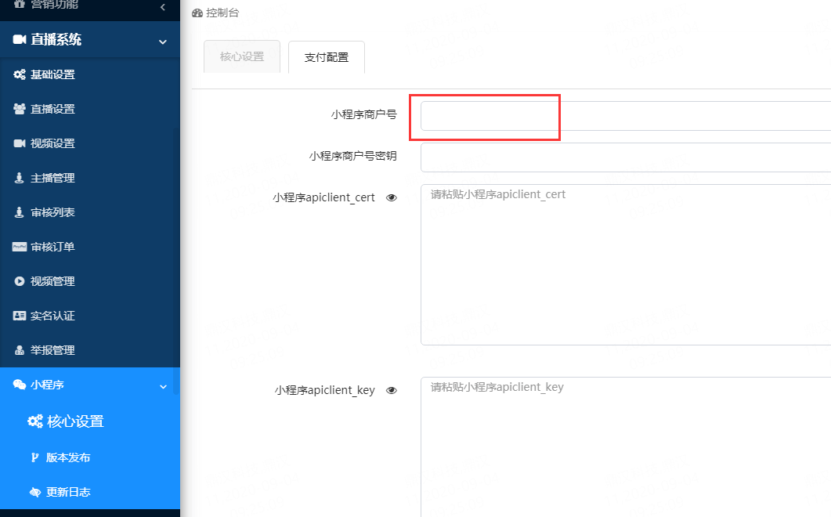
Task: Click the icon next to 更新日志
Action: pos(35,492)
